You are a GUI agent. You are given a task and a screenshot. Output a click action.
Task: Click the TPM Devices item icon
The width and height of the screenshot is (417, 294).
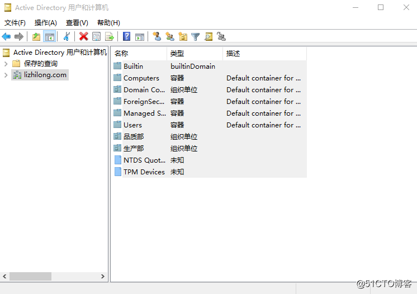pos(117,172)
